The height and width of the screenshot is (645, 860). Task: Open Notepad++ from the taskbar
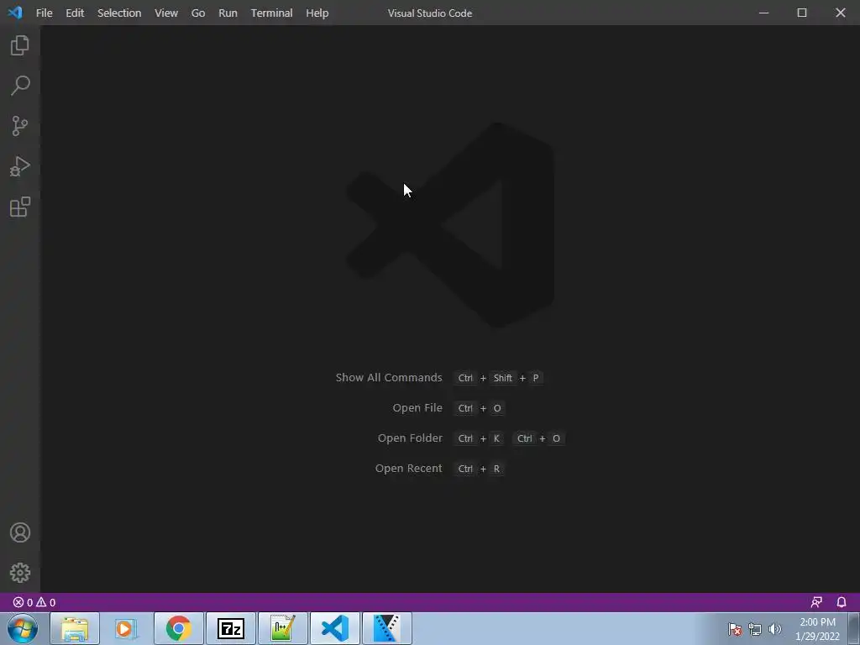tap(282, 628)
